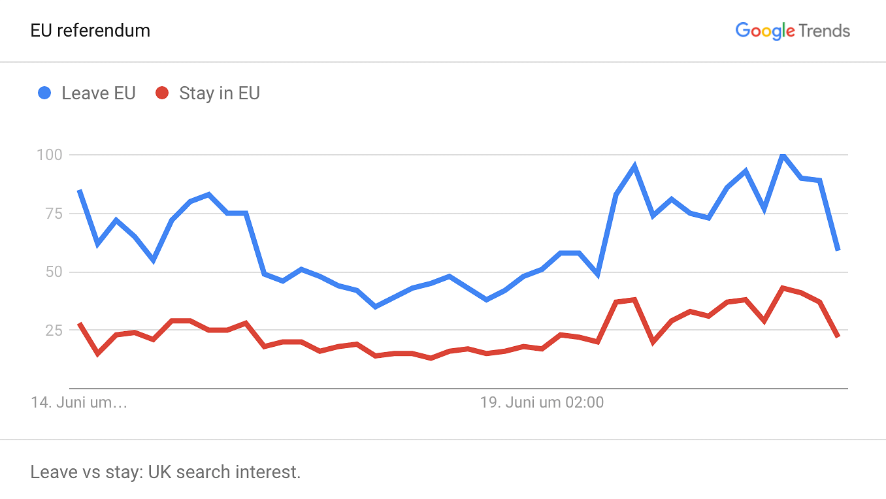Click the red line's highest peak
This screenshot has height=499, width=886.
click(x=783, y=287)
